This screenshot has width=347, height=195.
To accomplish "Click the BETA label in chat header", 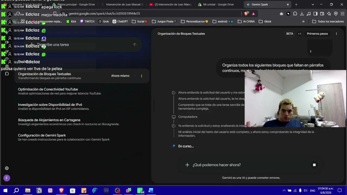I will [x=290, y=34].
